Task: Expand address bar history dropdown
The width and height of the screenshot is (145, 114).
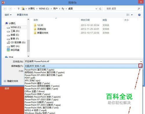Action: (96, 9)
